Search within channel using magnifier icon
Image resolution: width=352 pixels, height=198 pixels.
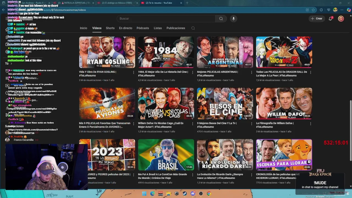pyautogui.click(x=193, y=28)
